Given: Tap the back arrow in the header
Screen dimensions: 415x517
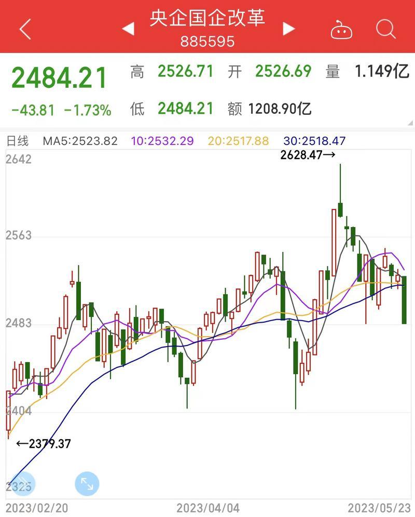Looking at the screenshot, I should click(25, 29).
